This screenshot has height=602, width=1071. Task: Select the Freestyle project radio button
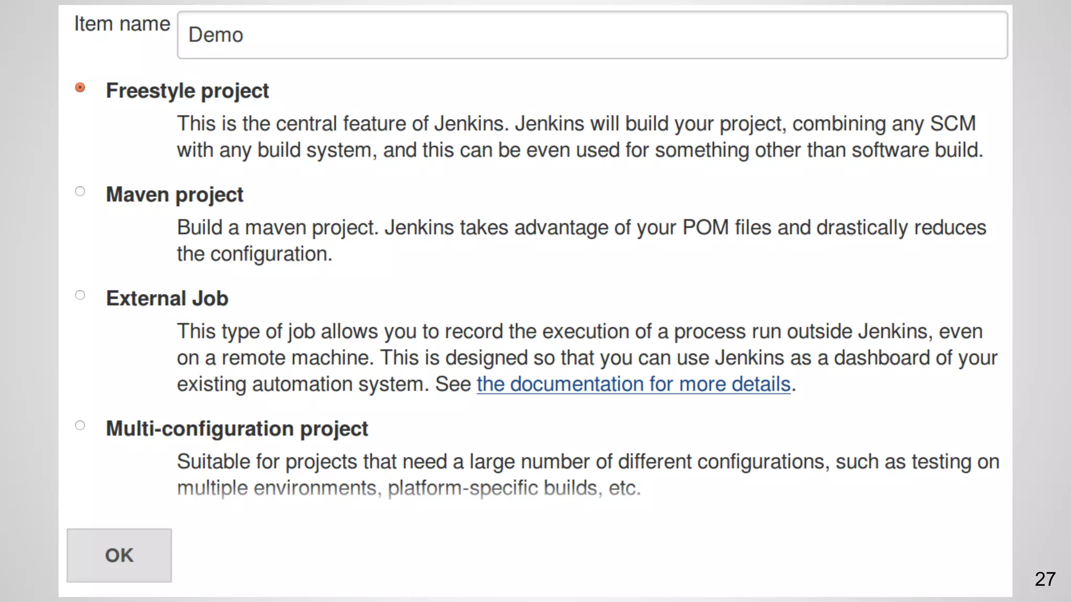click(80, 87)
